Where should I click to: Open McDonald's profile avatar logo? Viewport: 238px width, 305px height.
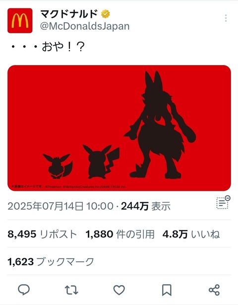20,20
